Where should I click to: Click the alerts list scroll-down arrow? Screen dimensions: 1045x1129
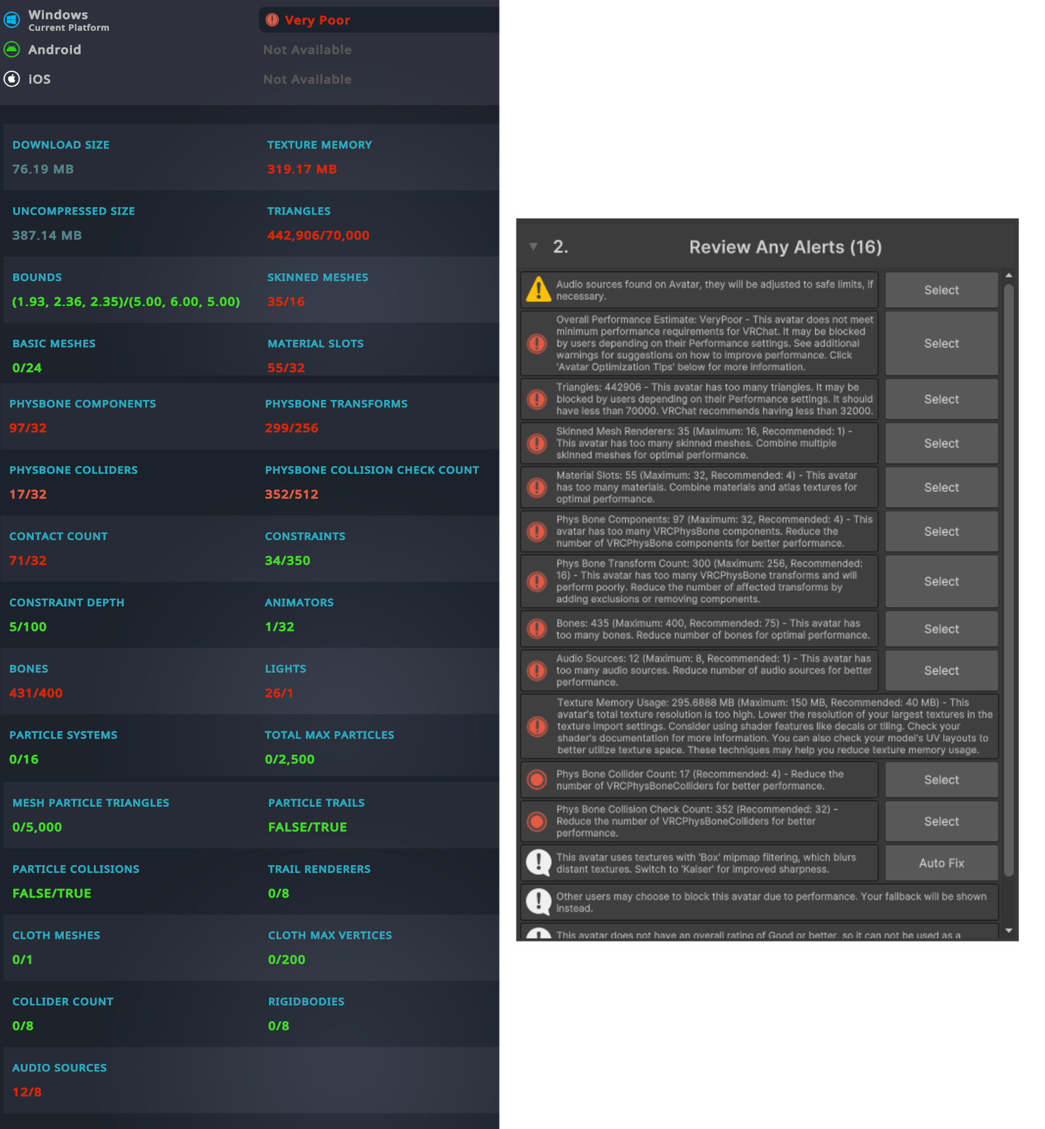point(1008,930)
